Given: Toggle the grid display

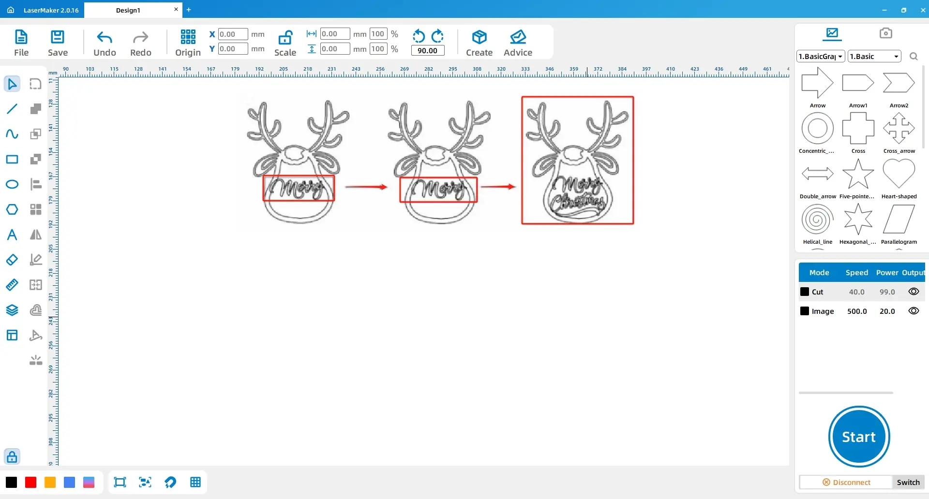Looking at the screenshot, I should pos(195,482).
